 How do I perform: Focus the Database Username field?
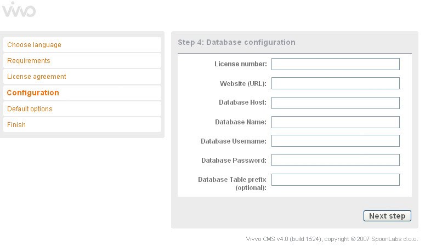pyautogui.click(x=335, y=141)
